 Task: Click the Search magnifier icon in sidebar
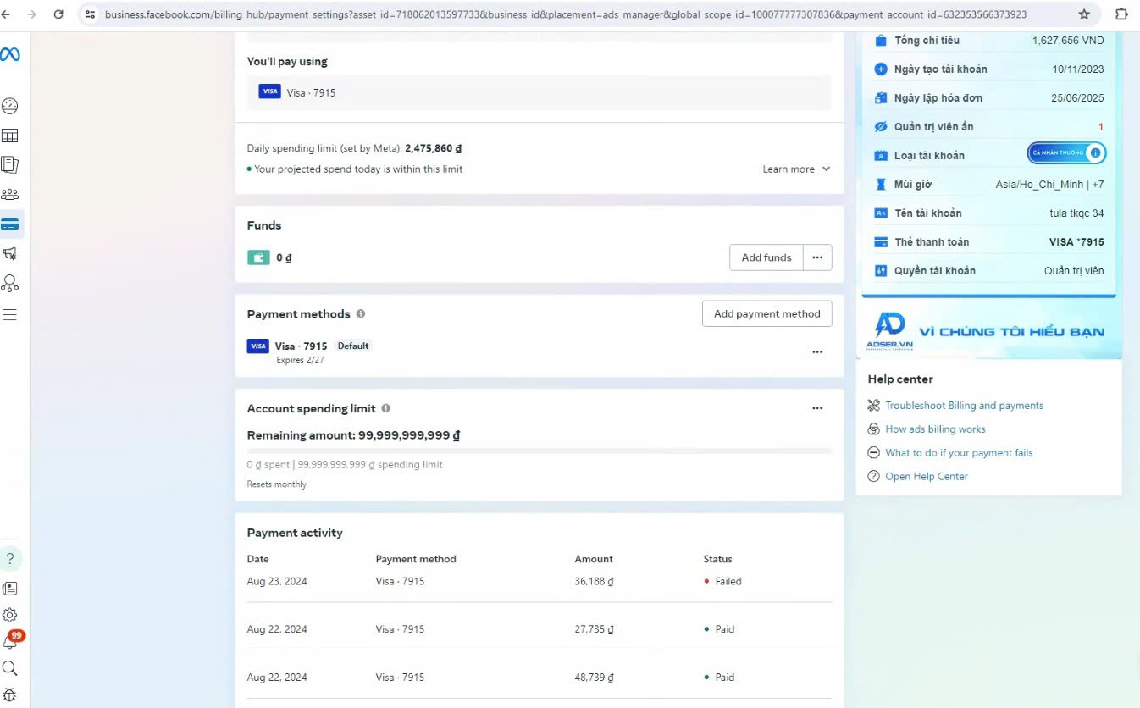click(10, 668)
